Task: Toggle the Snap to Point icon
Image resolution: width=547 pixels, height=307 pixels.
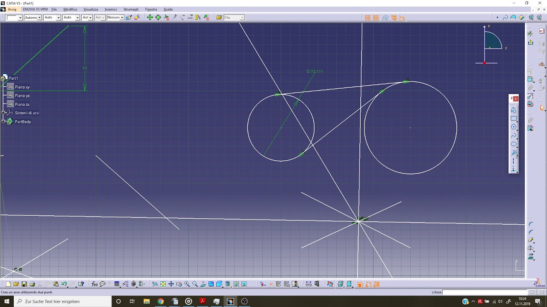Action: click(376, 18)
